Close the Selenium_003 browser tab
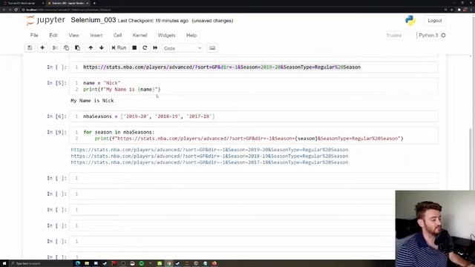The width and height of the screenshot is (475, 267). (x=88, y=3)
